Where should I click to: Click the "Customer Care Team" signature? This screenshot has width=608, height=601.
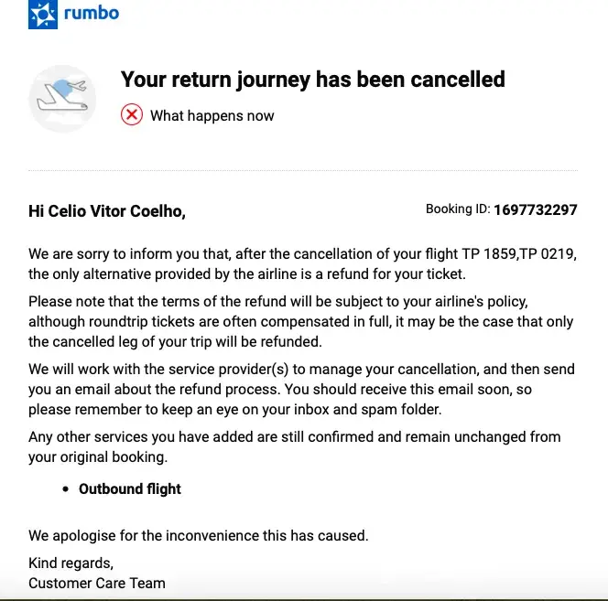97,583
